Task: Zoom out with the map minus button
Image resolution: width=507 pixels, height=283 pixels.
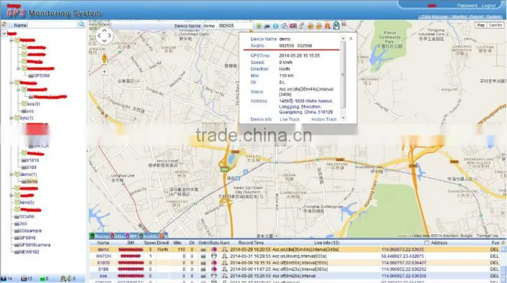Action: [x=104, y=96]
